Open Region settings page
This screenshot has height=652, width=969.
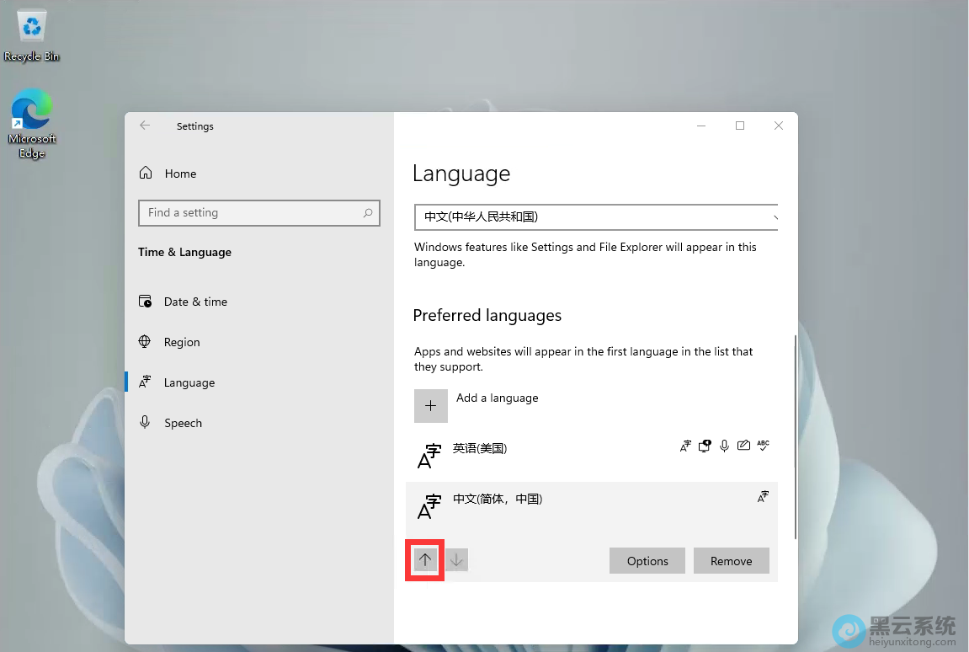182,342
